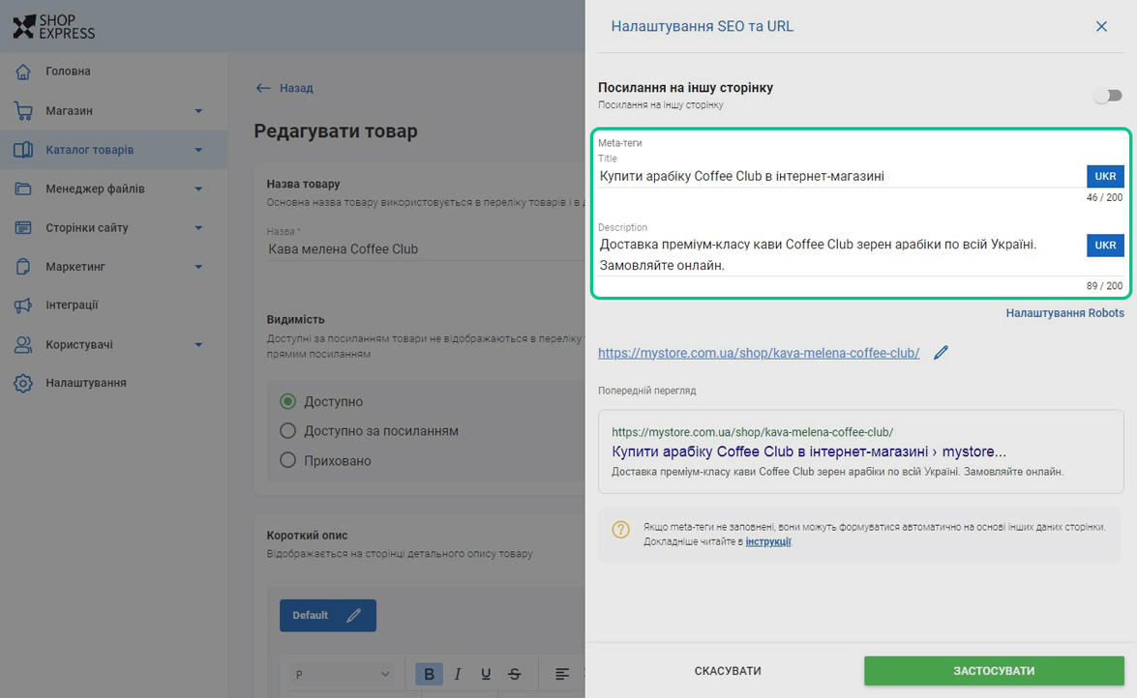Click the pencil icon on Default button
The image size is (1137, 698).
(354, 616)
